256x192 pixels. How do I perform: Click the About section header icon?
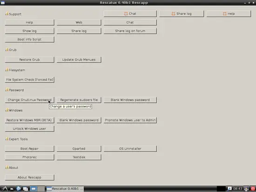7,167
